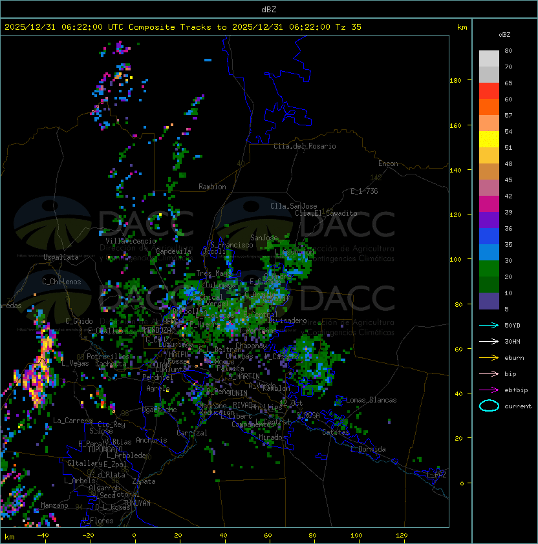Click the 'La_Carrera' map label
The image size is (538, 544).
pyautogui.click(x=73, y=421)
